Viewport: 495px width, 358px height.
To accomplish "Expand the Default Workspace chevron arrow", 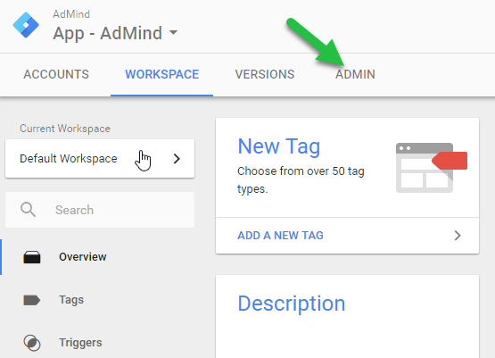I will (177, 159).
